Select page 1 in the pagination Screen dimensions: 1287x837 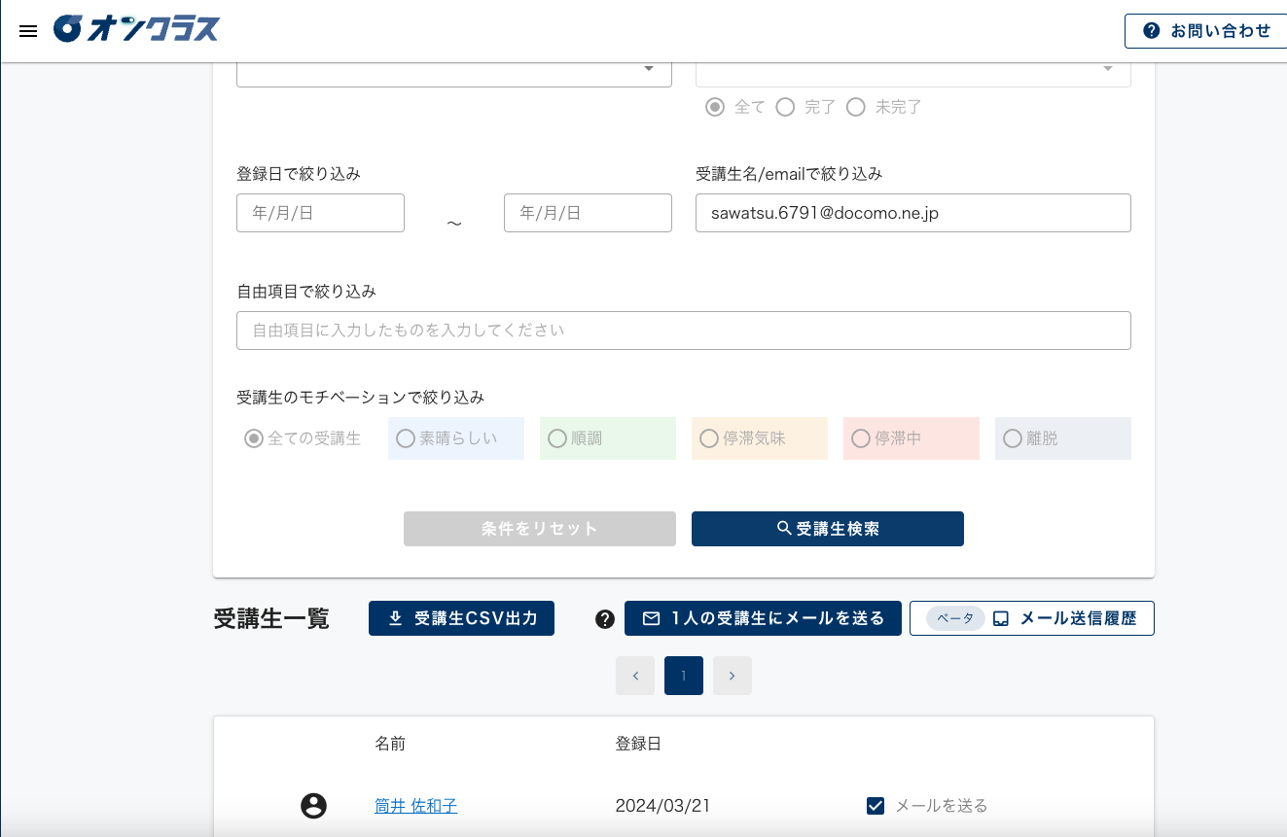click(x=684, y=675)
